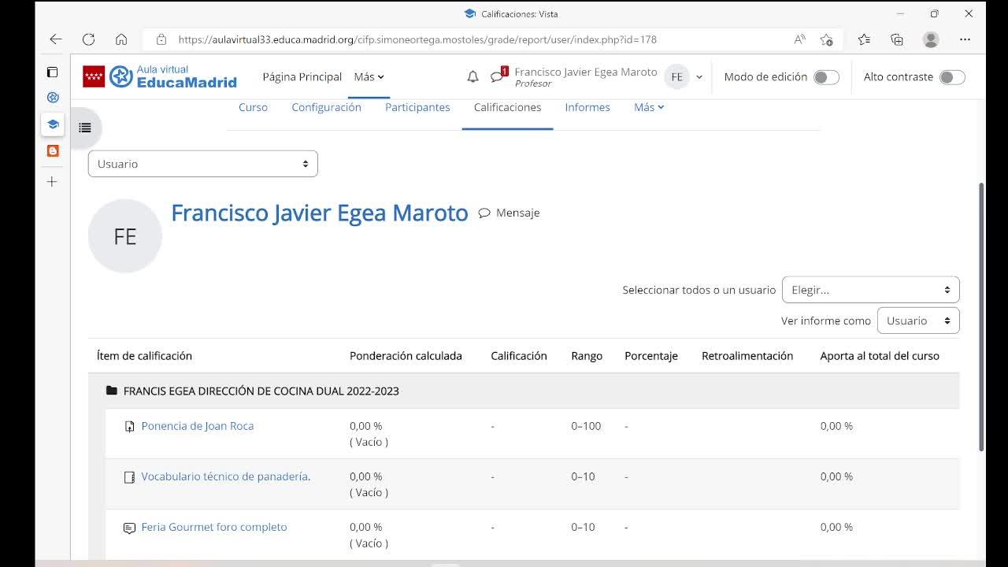Click the Blogger icon in the sidebar
Viewport: 1008px width, 567px height.
(x=53, y=150)
